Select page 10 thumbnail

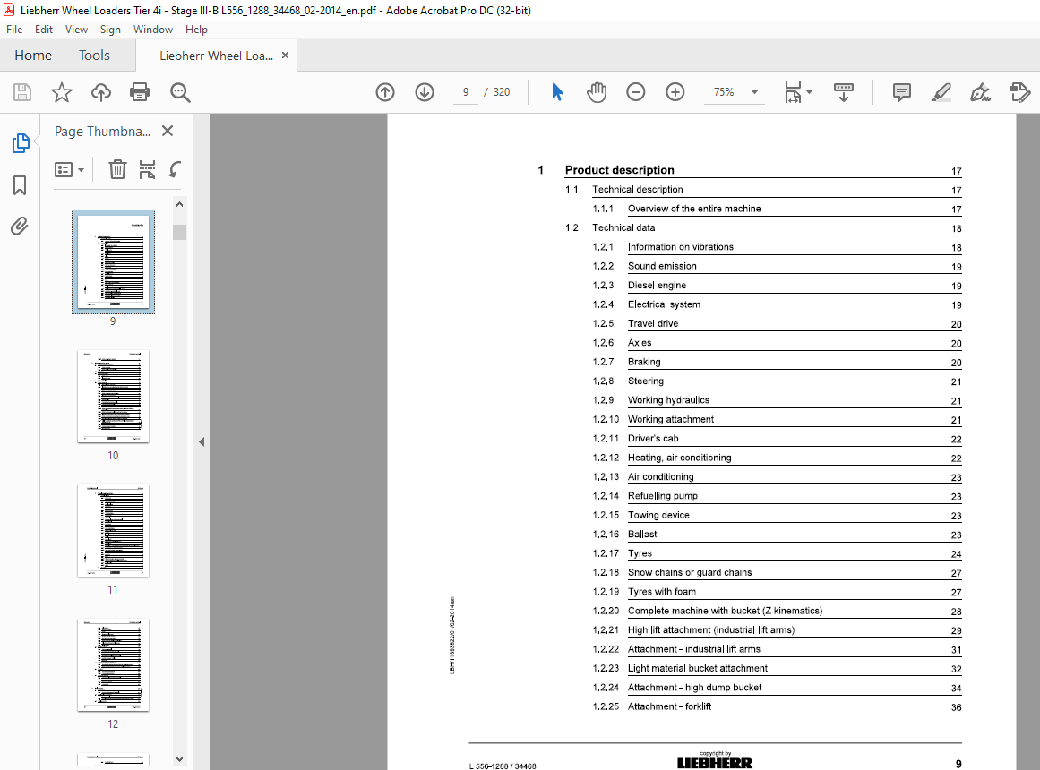114,397
